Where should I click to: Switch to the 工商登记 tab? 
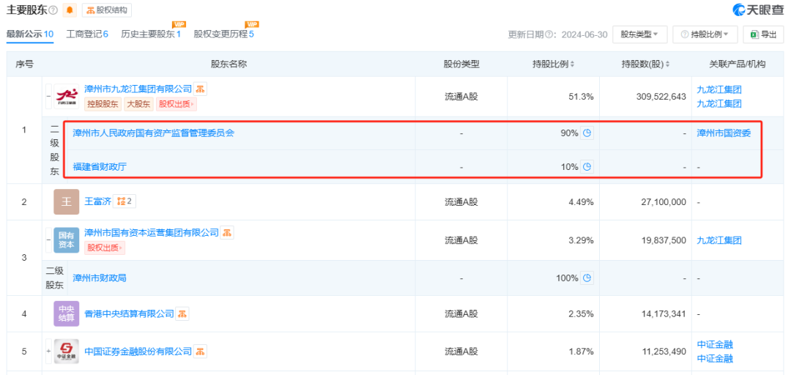pos(86,34)
